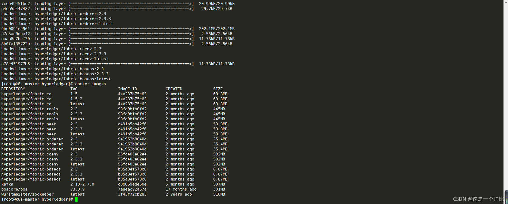Click the TAG column header
The height and width of the screenshot is (204, 508).
74,89
